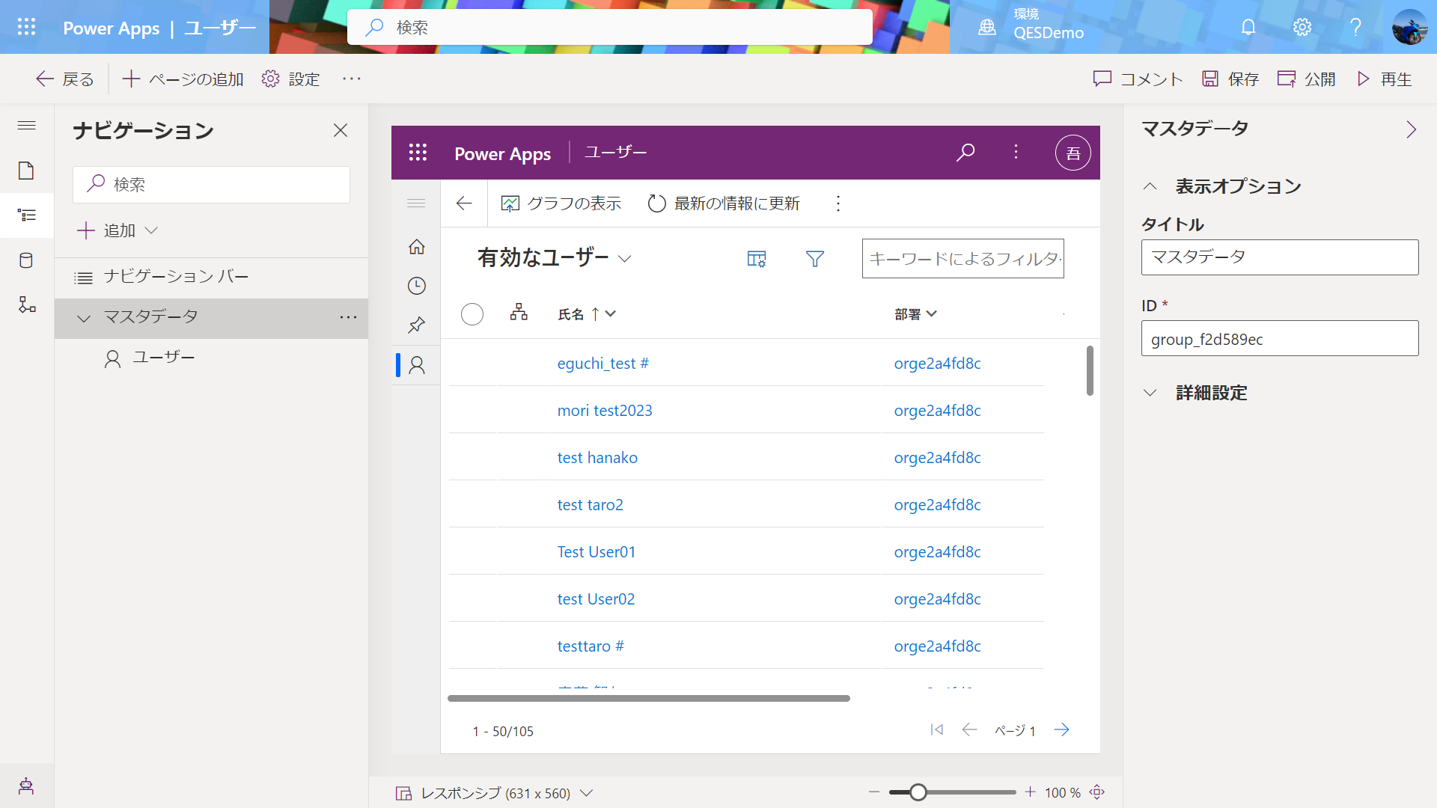This screenshot has width=1437, height=808.
Task: Open Pinned items pin icon
Action: tap(417, 325)
